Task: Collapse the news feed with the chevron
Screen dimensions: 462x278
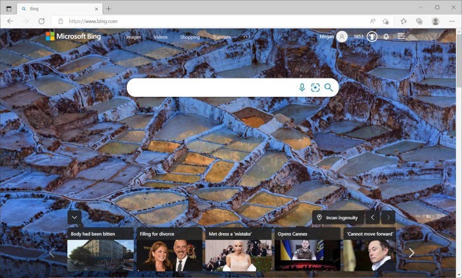Action: click(74, 217)
